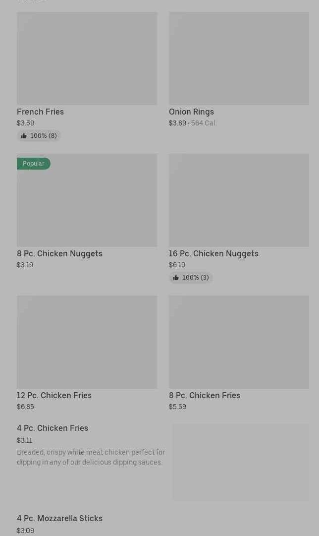Open the 8 Pc. Chicken Fries image
The height and width of the screenshot is (536, 319).
tap(239, 342)
